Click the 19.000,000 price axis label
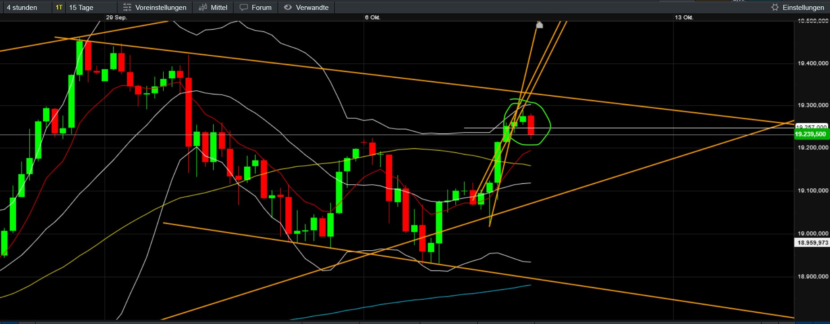The image size is (830, 324). 813,233
